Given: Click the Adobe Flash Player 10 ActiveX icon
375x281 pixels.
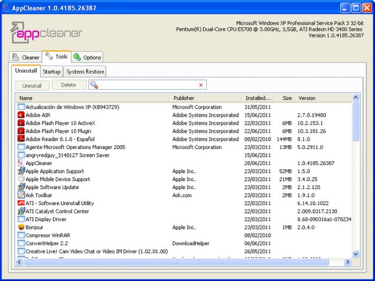Looking at the screenshot, I should pyautogui.click(x=21, y=123).
